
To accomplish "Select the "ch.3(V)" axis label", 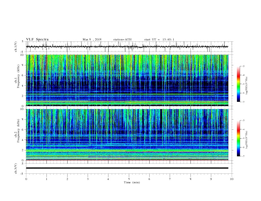I will pos(16,168).
